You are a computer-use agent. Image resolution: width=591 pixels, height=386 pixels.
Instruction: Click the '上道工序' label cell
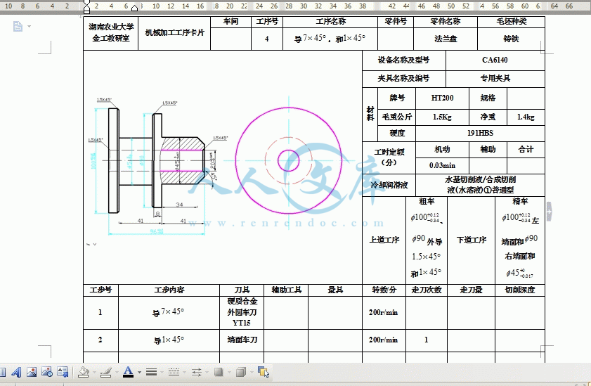384,240
